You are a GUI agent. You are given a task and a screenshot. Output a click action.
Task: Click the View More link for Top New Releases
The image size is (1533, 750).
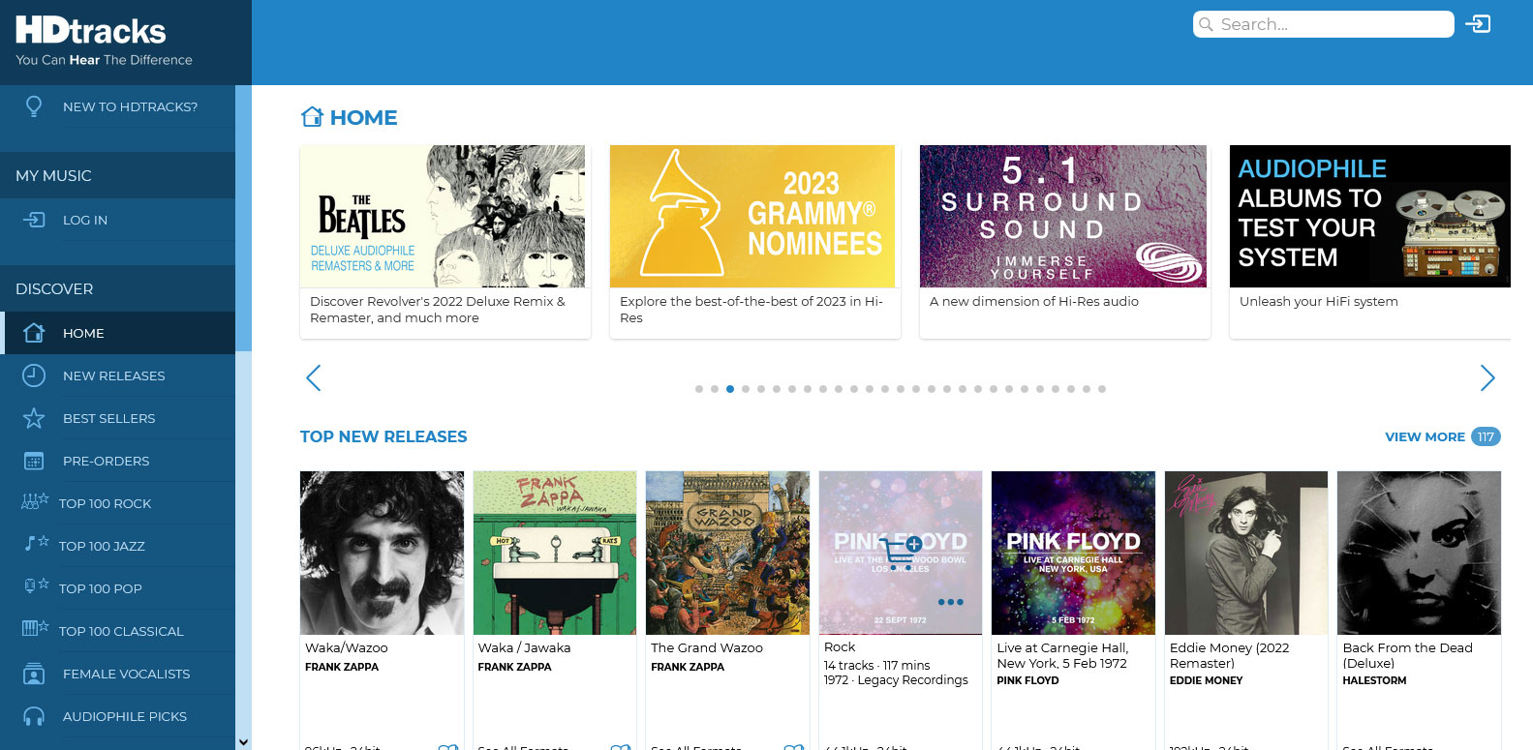tap(1425, 436)
